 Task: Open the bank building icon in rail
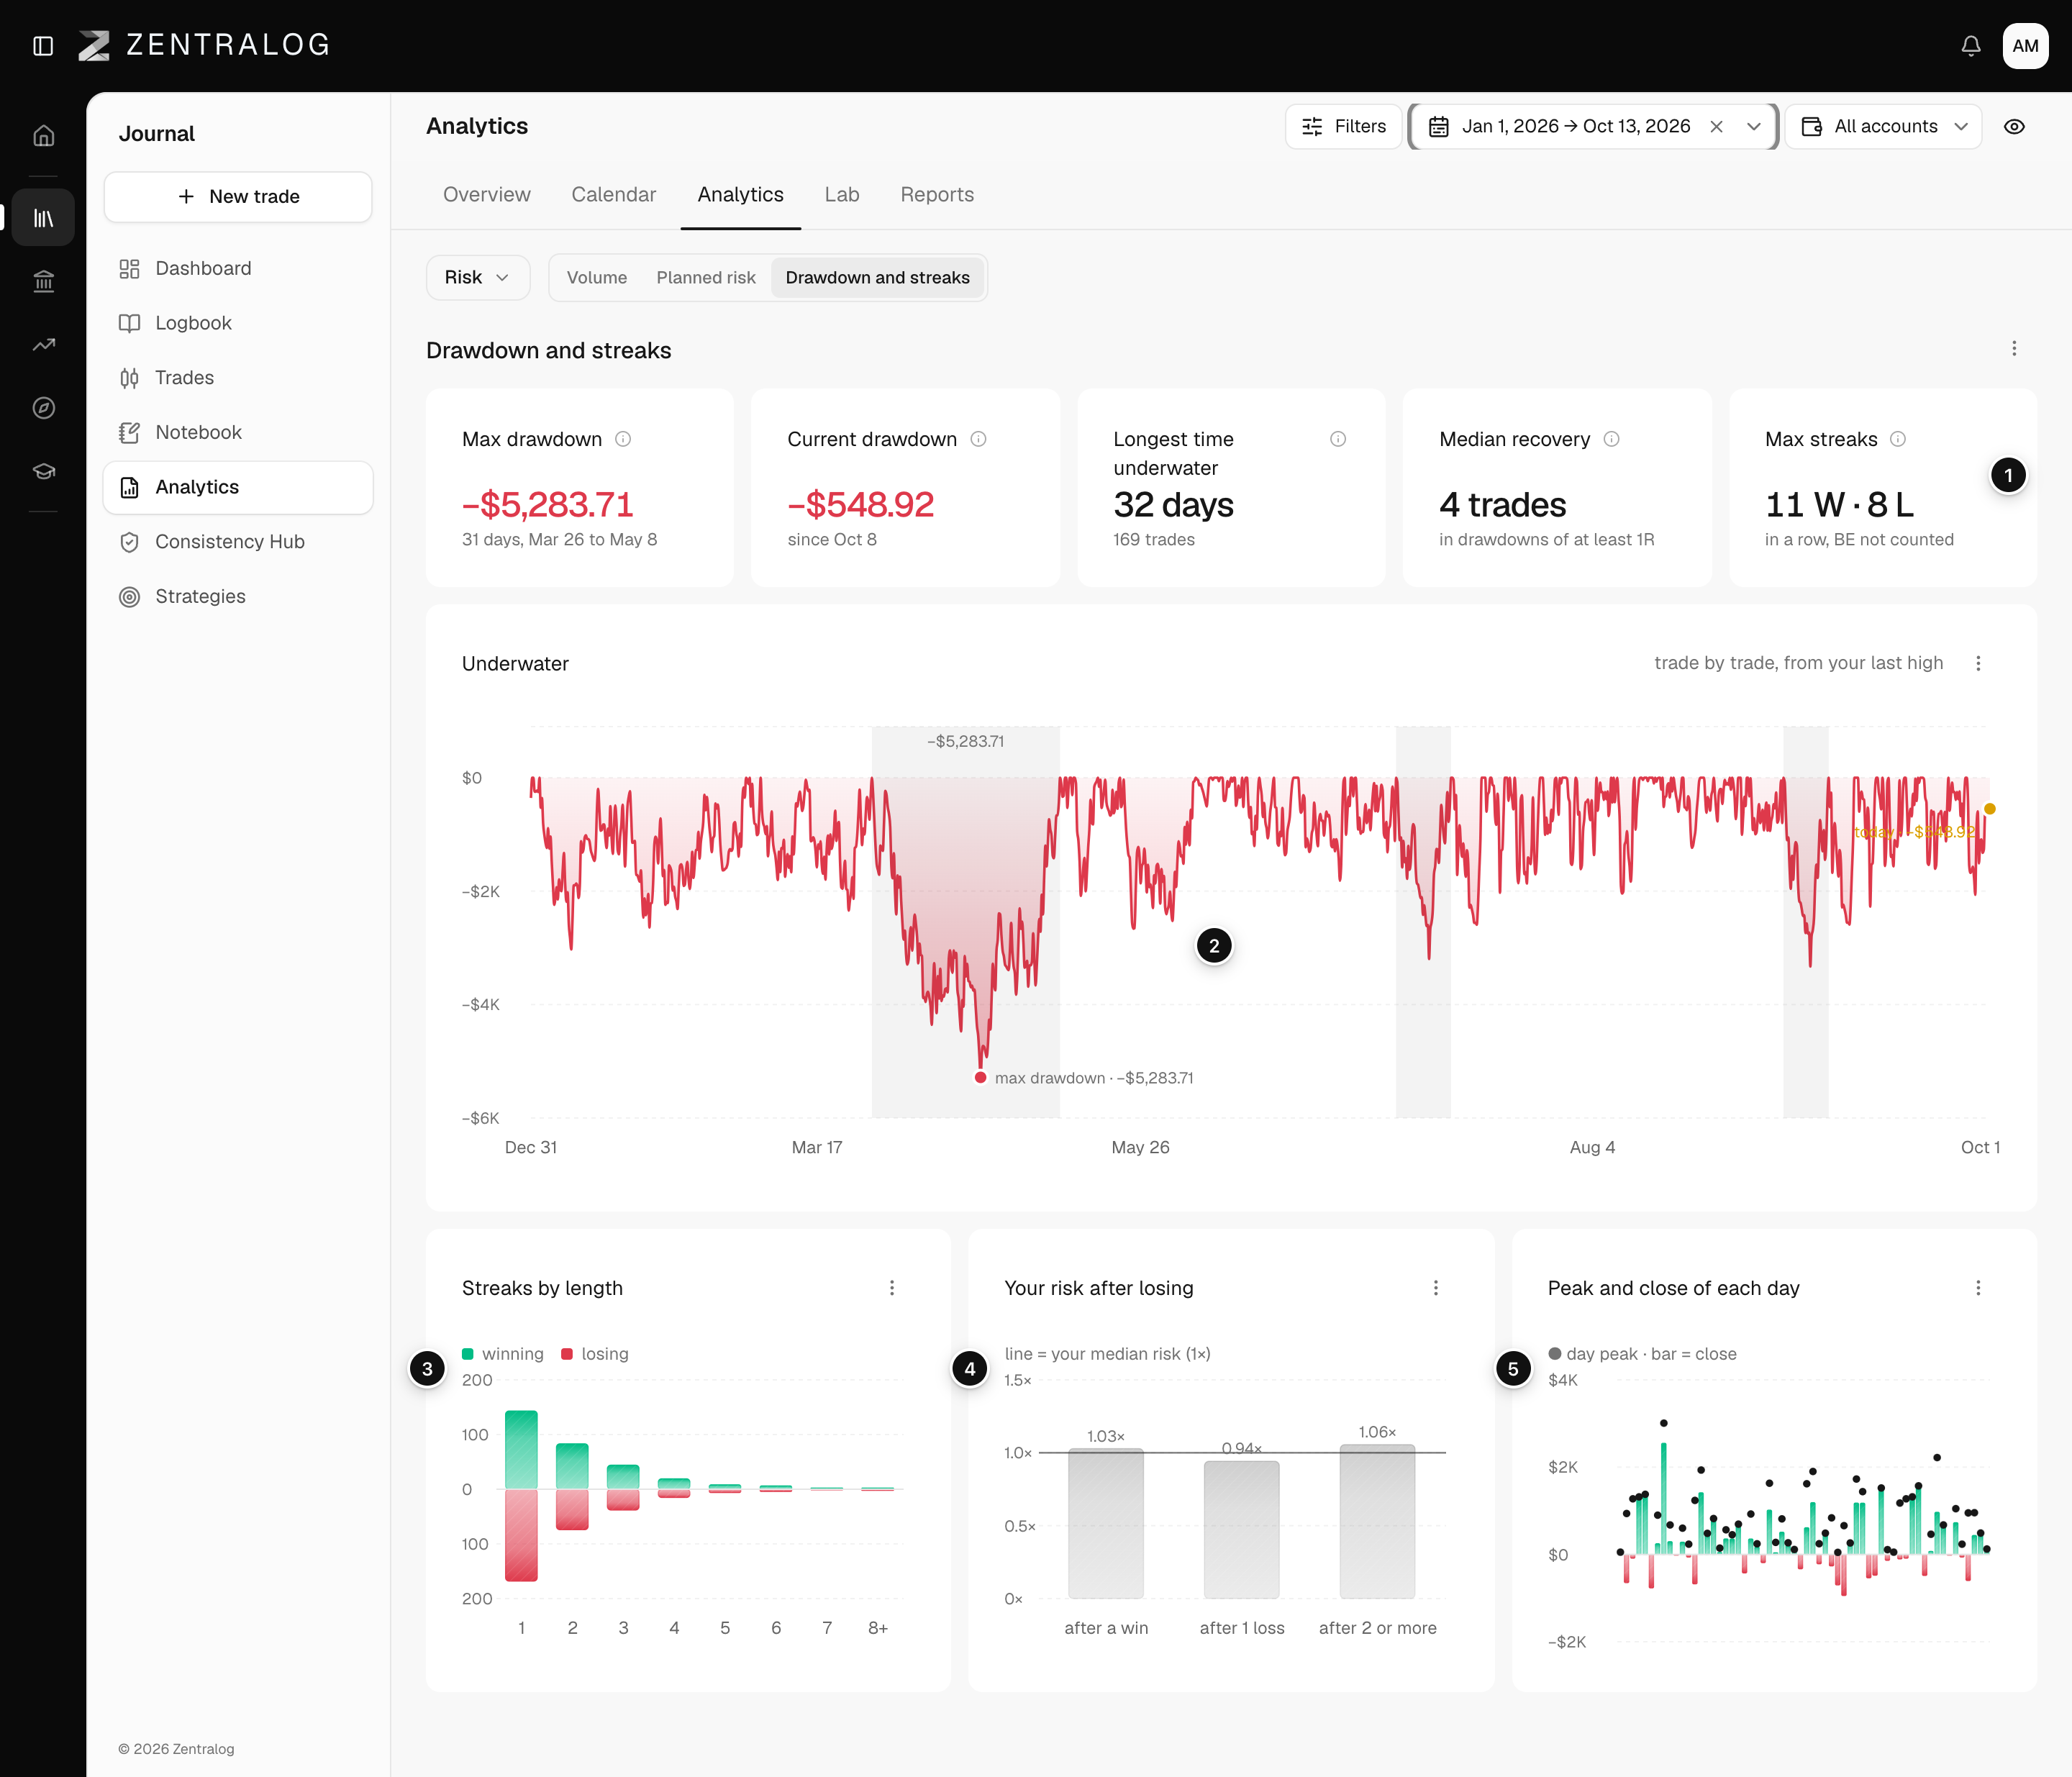coord(44,281)
